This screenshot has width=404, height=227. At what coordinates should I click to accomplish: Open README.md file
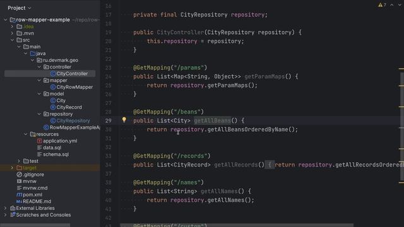(x=37, y=201)
